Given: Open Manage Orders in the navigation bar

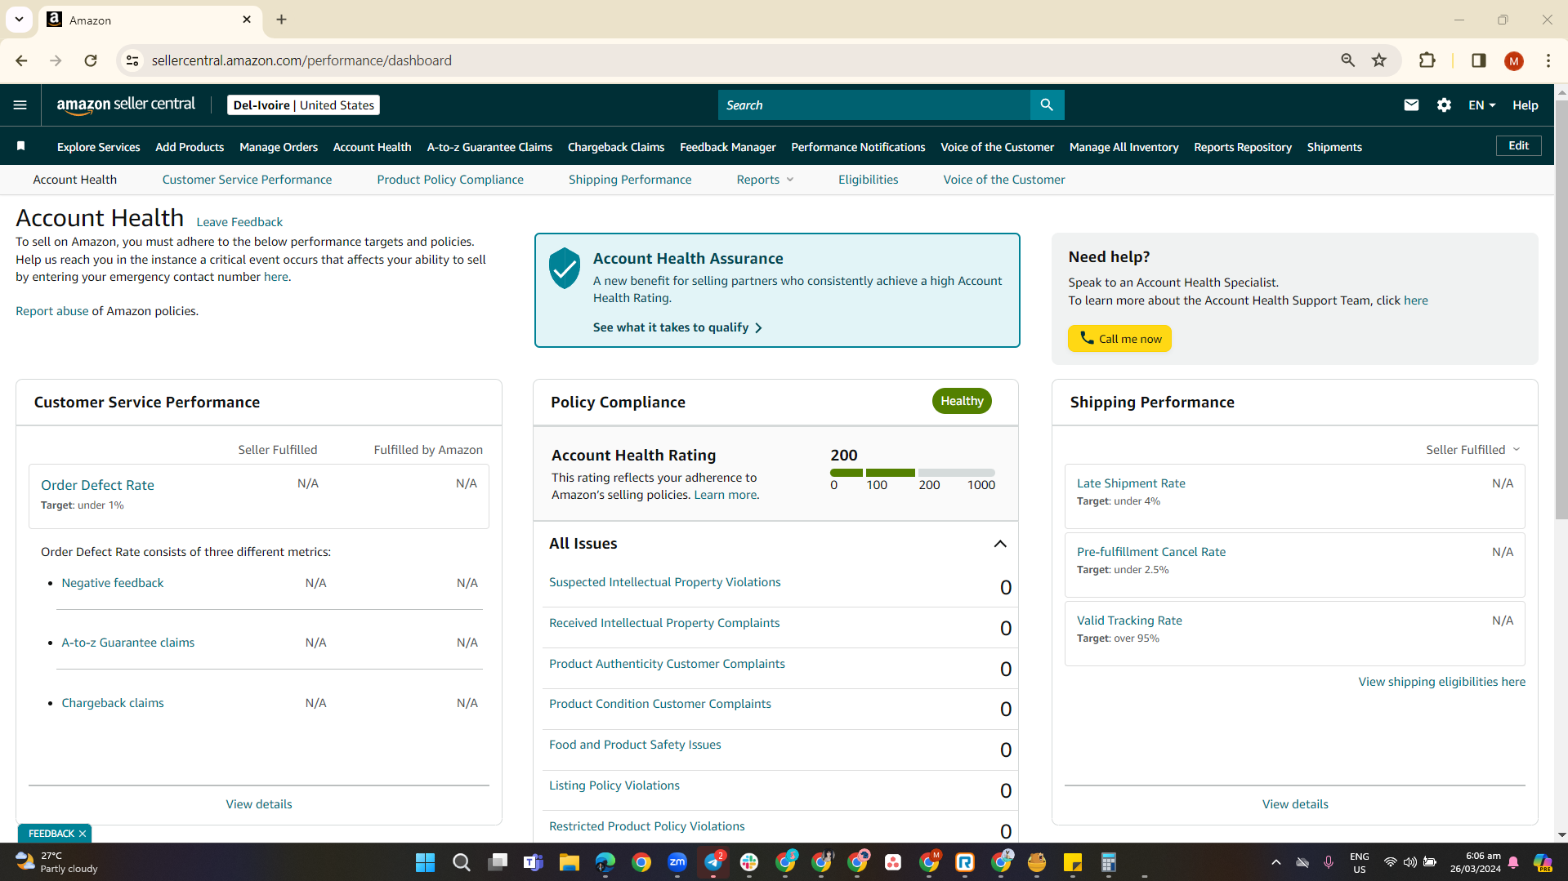Looking at the screenshot, I should [279, 147].
